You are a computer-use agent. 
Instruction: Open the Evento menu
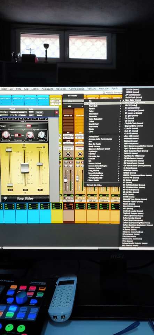click(35, 89)
